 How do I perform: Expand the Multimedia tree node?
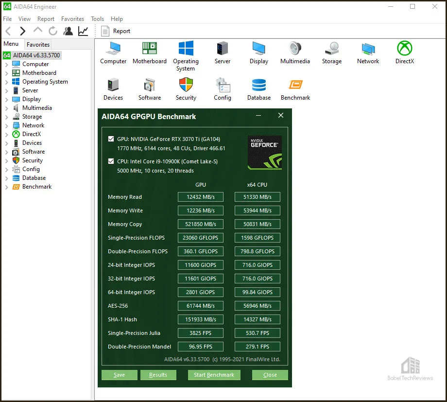pyautogui.click(x=6, y=108)
